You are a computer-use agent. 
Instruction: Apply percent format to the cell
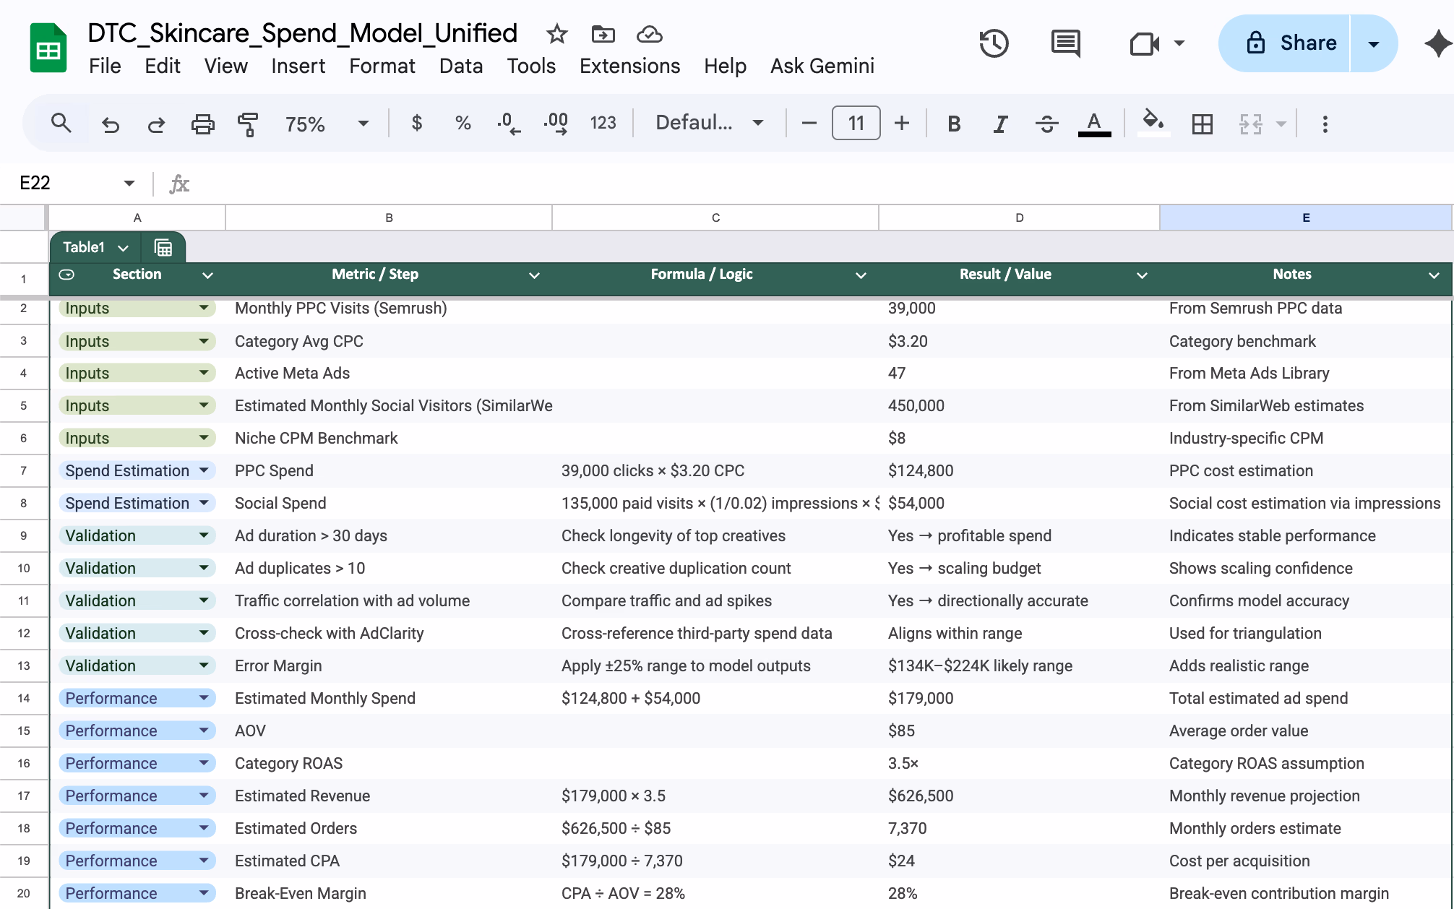[463, 124]
